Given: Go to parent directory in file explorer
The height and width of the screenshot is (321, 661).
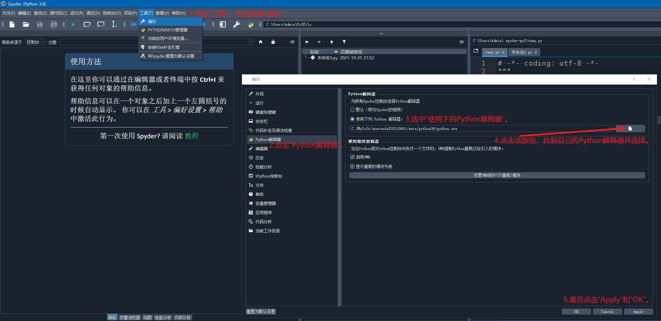Looking at the screenshot, I should coord(332,42).
